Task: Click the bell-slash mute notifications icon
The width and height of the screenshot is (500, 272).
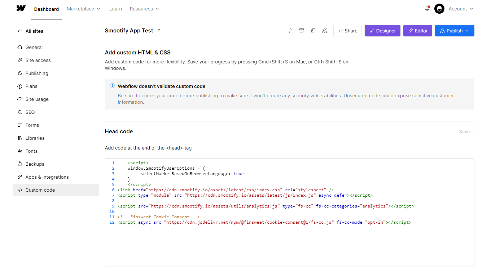Action: click(x=325, y=31)
